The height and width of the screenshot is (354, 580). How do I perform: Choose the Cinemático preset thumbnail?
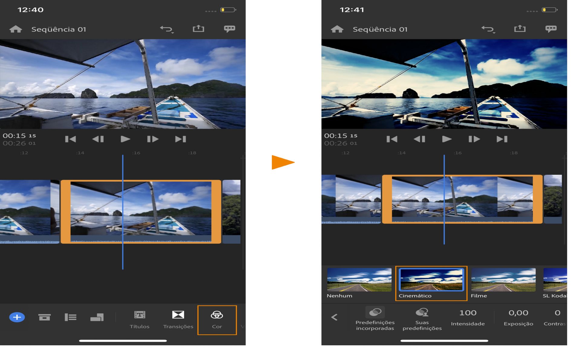click(x=431, y=280)
